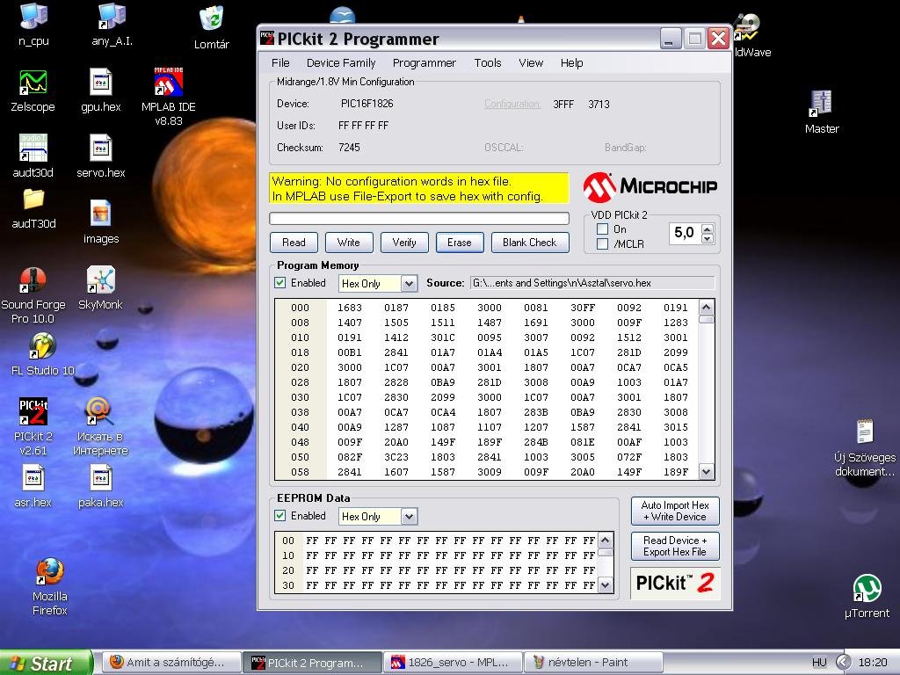
Task: Open the Device Family menu
Action: tap(341, 63)
